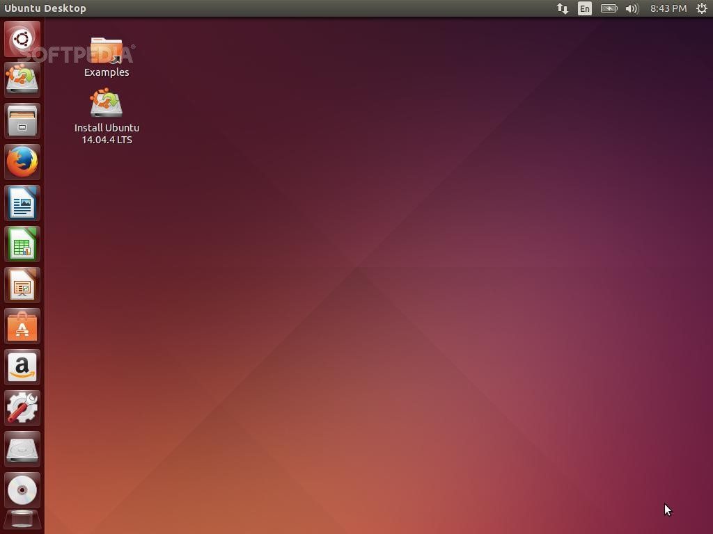Open the 8:43 PM clock menu
The image size is (713, 534).
pos(668,8)
